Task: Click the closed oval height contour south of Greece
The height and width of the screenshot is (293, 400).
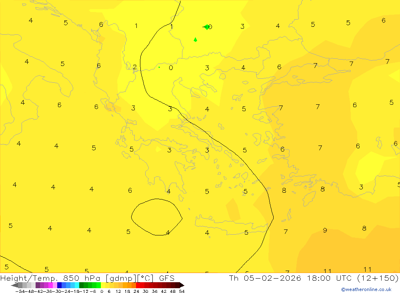Action: click(x=157, y=217)
